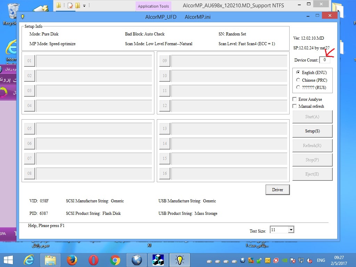Screen dimensions: 356x267
Task: Click the red X tray icon
Action: pos(276,260)
